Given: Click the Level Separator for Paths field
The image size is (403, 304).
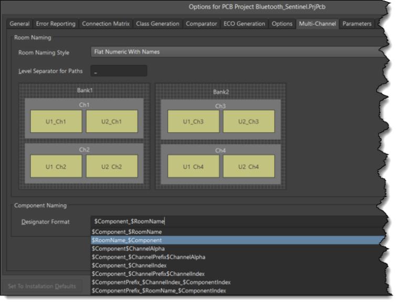Looking at the screenshot, I should tap(119, 71).
